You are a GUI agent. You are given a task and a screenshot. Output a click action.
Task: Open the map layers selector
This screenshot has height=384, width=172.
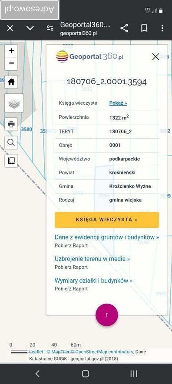pos(14,103)
